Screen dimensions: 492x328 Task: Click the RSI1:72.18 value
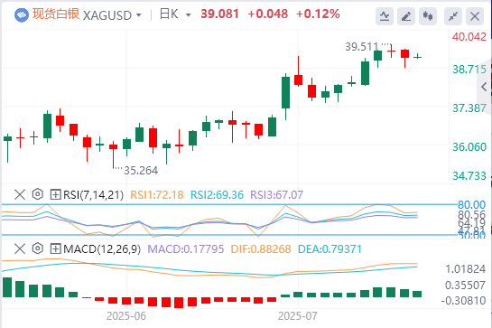157,195
